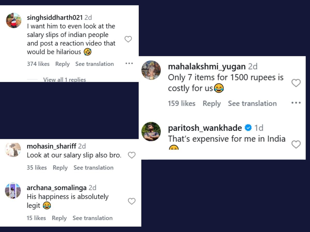This screenshot has height=232, width=310.
Task: Open three-dot menu on mahalakshmi_yugan's comment
Action: [x=296, y=103]
